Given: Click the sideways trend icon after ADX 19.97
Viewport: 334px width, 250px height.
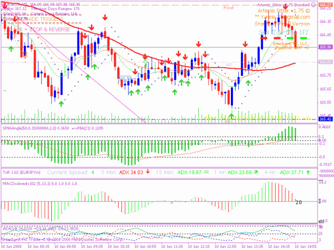Looking at the screenshot, I should tap(206, 172).
